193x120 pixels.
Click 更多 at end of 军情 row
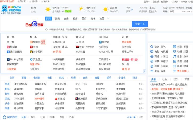pos(141,109)
